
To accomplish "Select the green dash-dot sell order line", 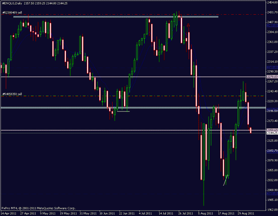I will pos(133,96).
